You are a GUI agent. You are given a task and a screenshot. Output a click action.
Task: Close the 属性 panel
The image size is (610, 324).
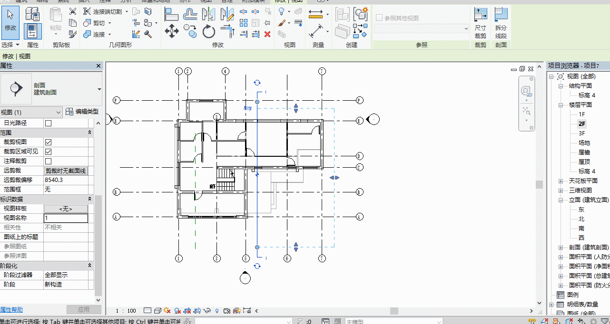pos(98,66)
